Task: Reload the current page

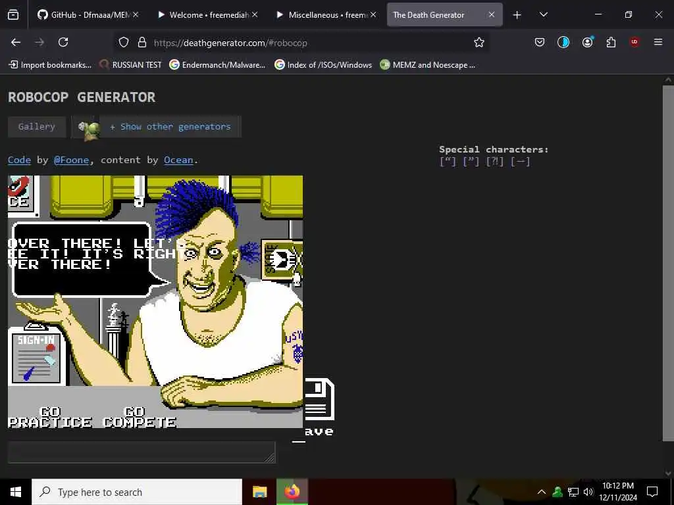Action: (63, 42)
